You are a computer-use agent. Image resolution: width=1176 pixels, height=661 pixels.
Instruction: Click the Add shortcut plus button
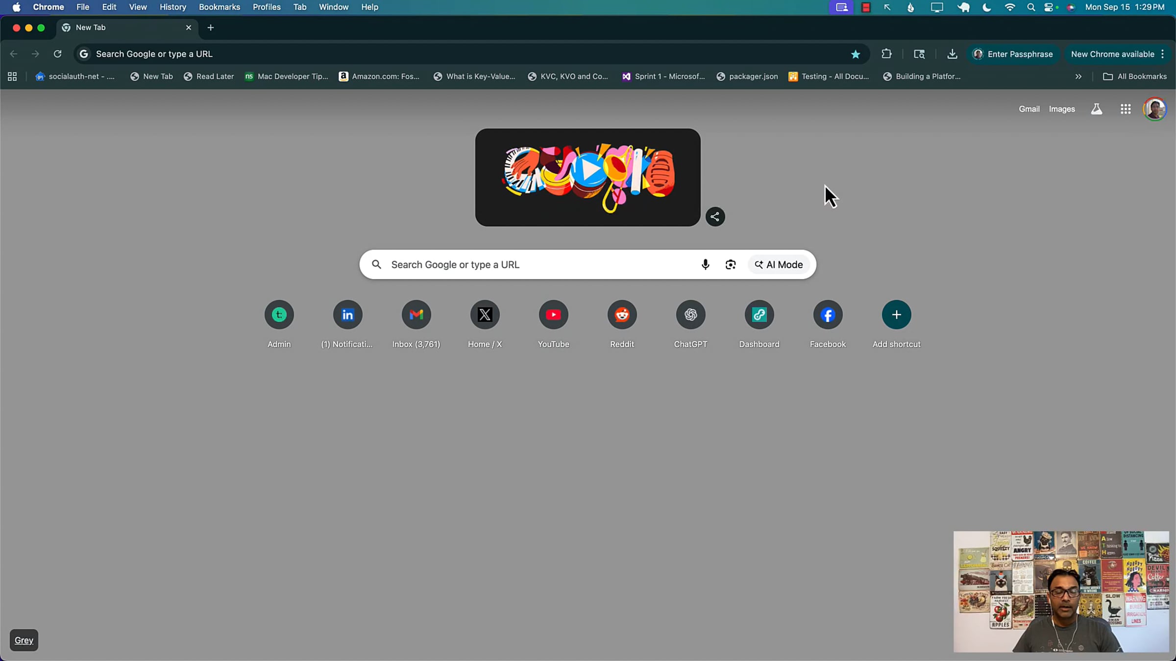pyautogui.click(x=896, y=315)
